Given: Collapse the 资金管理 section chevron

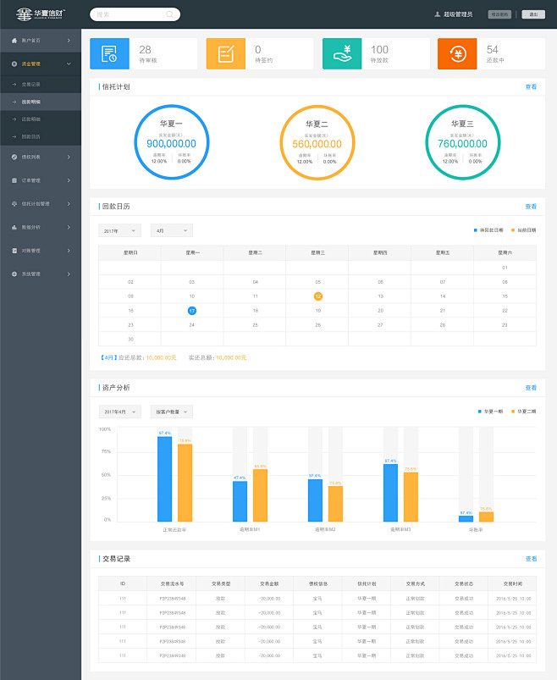Looking at the screenshot, I should click(x=69, y=64).
